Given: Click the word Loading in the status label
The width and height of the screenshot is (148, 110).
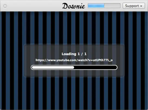Looking at the screenshot, I should (69, 54).
